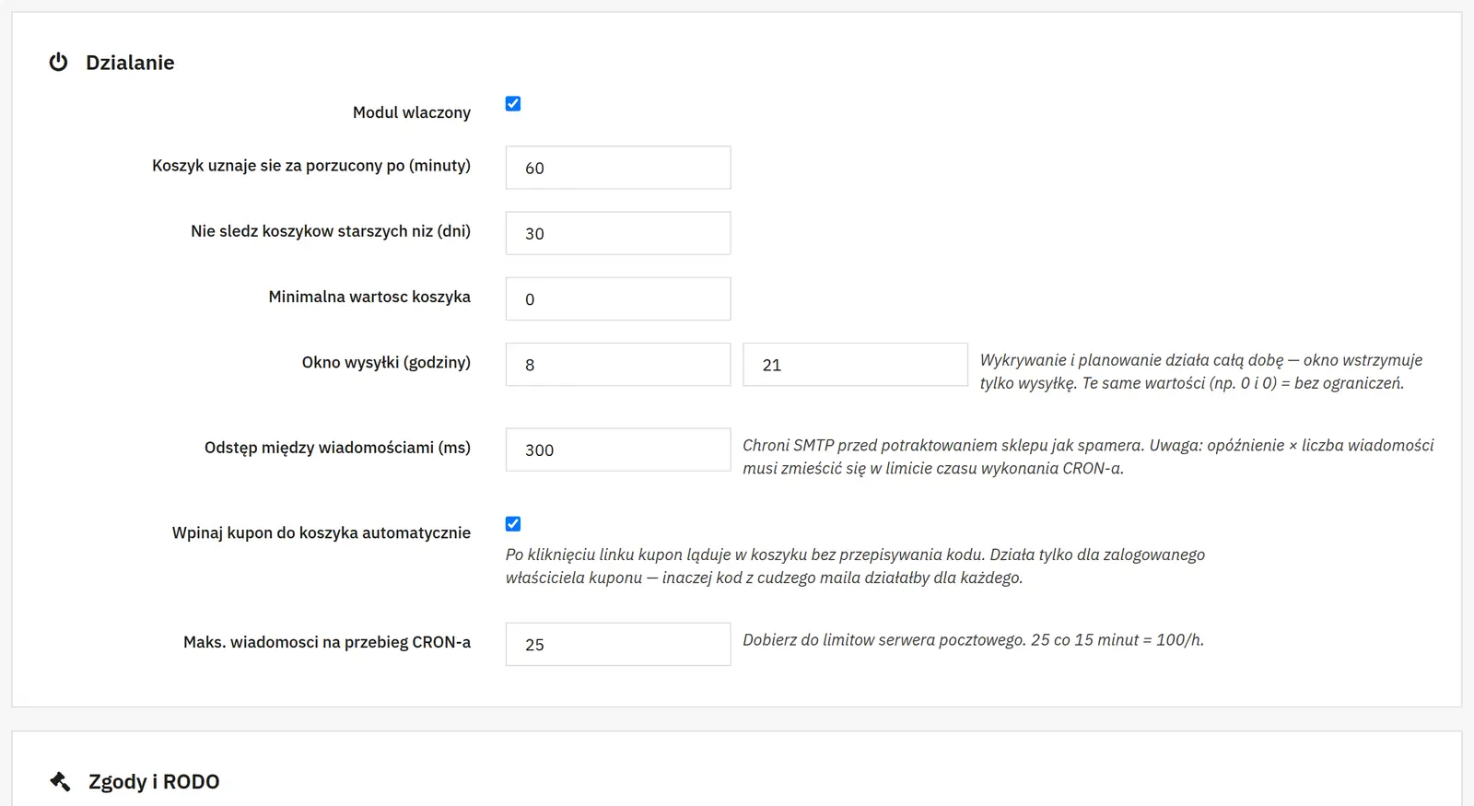This screenshot has height=806, width=1474.
Task: Click the send window start hour field showing 8
Action: 618,365
